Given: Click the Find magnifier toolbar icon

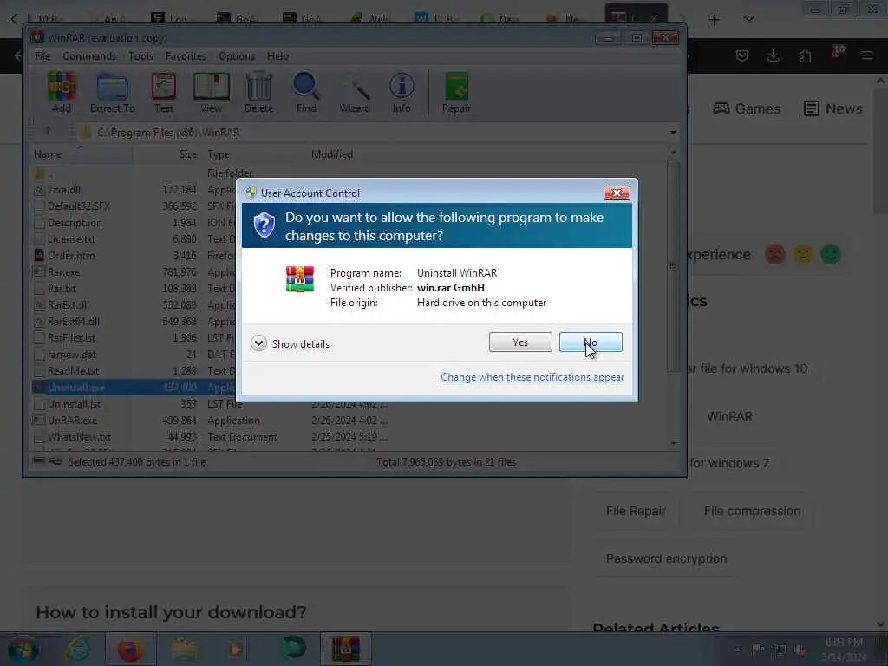Looking at the screenshot, I should point(306,93).
